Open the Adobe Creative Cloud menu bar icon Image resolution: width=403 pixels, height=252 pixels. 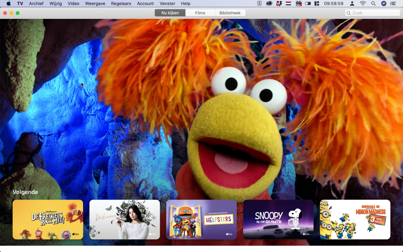pyautogui.click(x=269, y=4)
